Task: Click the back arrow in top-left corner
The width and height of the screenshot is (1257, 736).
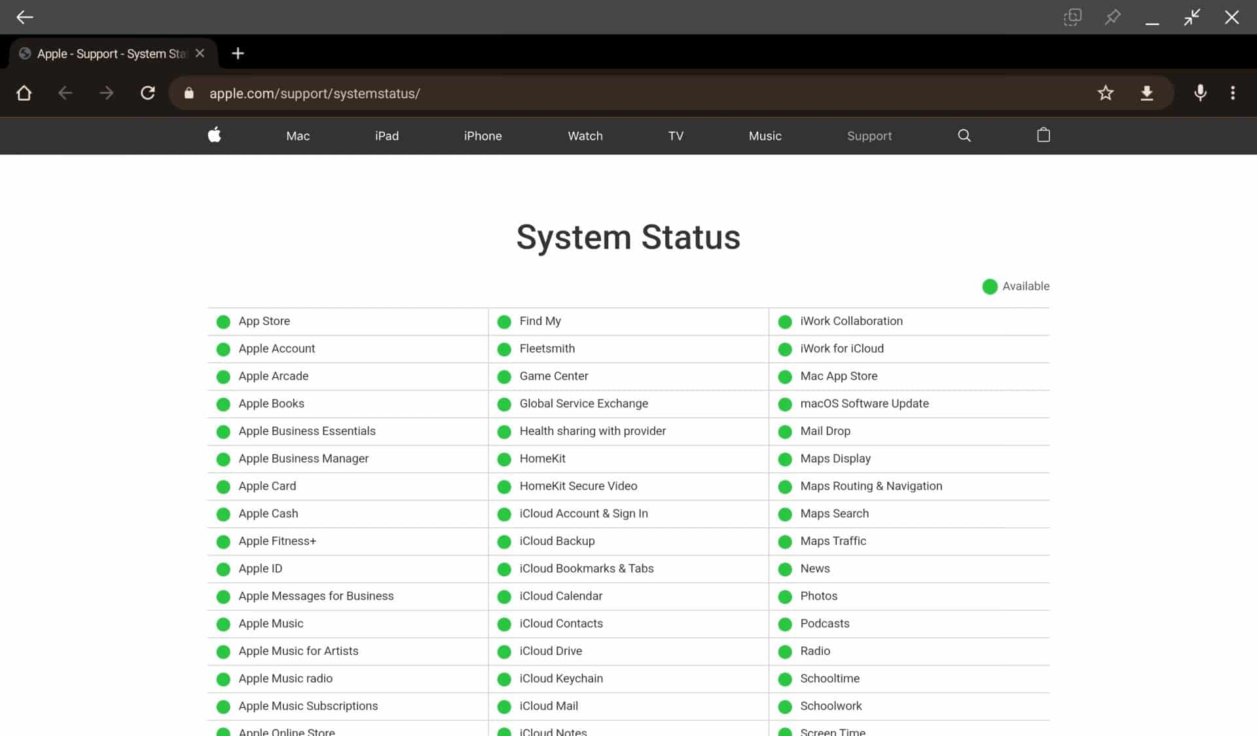Action: pos(24,17)
